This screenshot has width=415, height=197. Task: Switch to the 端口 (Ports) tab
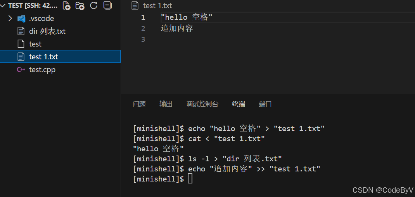coord(265,104)
